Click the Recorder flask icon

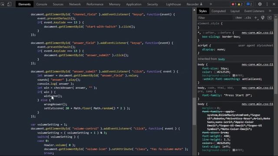coord(201,4)
